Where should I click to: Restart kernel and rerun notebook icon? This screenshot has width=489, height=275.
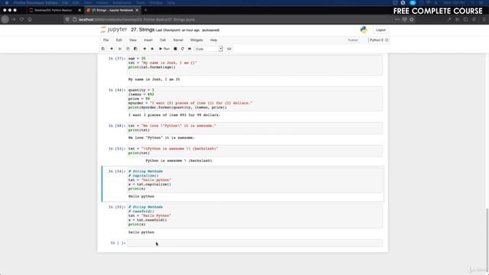(189, 49)
